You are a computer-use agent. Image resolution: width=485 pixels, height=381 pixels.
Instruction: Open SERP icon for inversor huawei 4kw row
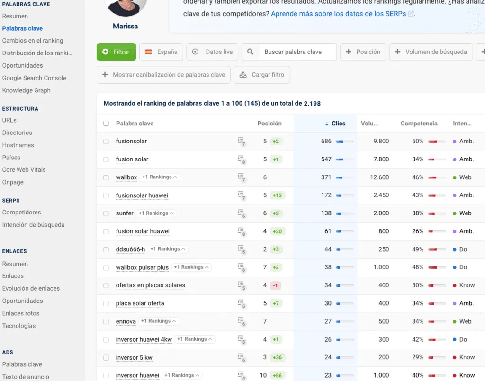[241, 340]
